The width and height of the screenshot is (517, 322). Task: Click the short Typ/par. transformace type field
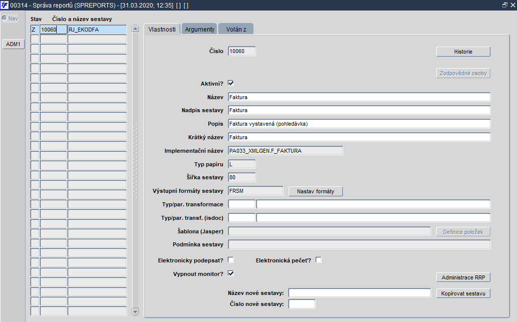(x=241, y=204)
